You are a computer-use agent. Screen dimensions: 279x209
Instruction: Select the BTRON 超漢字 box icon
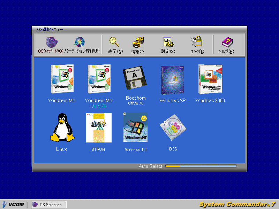click(x=99, y=128)
